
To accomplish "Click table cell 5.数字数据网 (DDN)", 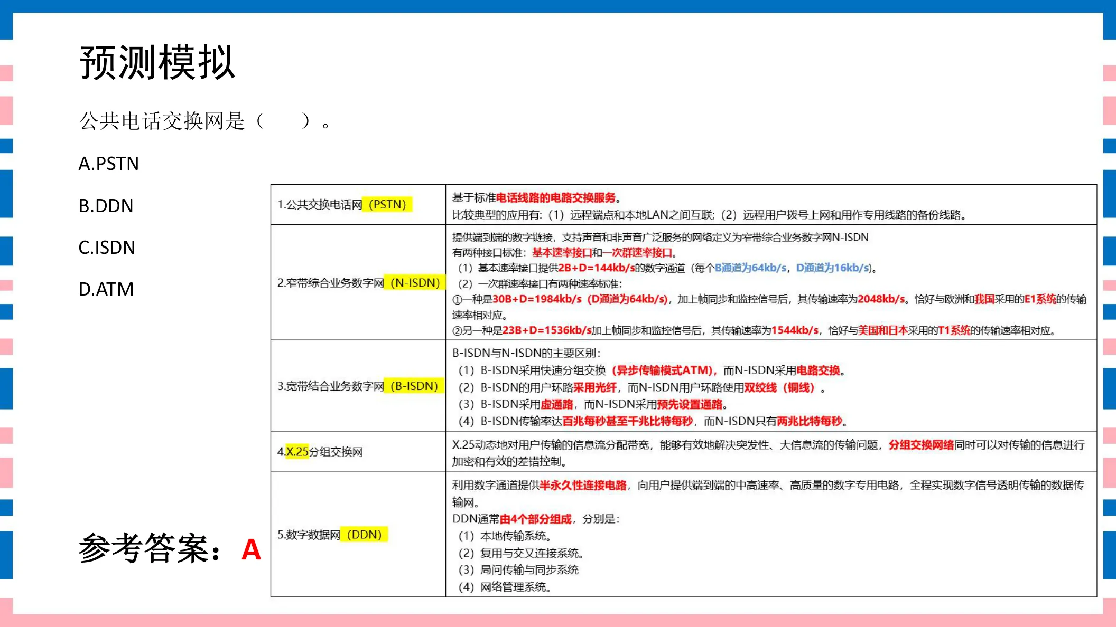I will tap(358, 534).
